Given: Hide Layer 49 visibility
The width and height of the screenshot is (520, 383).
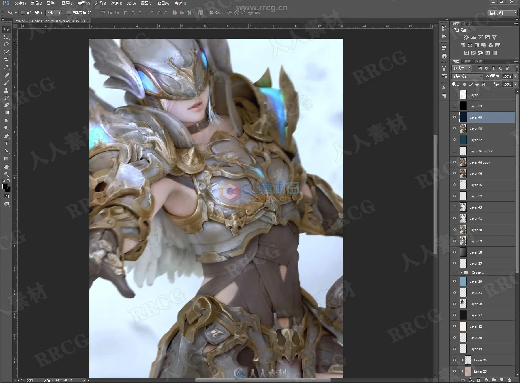Looking at the screenshot, I should coord(455,117).
